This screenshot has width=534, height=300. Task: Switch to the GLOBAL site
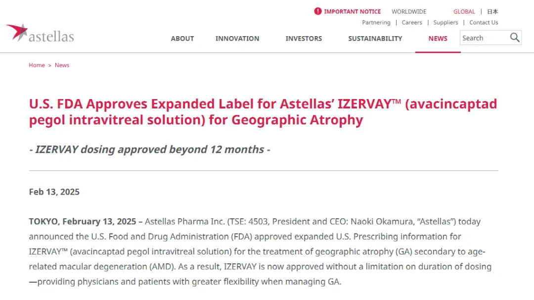464,11
